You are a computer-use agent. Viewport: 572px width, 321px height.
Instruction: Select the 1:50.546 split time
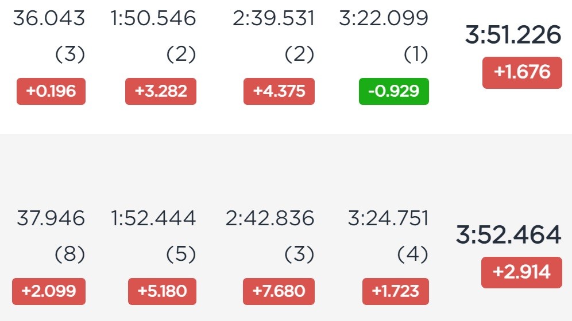coord(153,18)
